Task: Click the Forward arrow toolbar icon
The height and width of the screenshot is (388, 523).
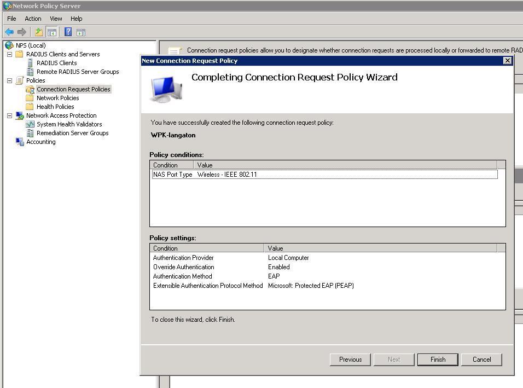Action: click(x=22, y=32)
